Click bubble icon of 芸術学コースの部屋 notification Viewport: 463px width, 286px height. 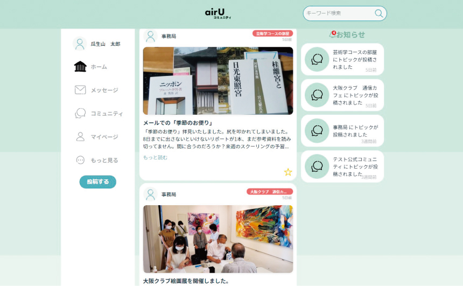[x=317, y=59]
